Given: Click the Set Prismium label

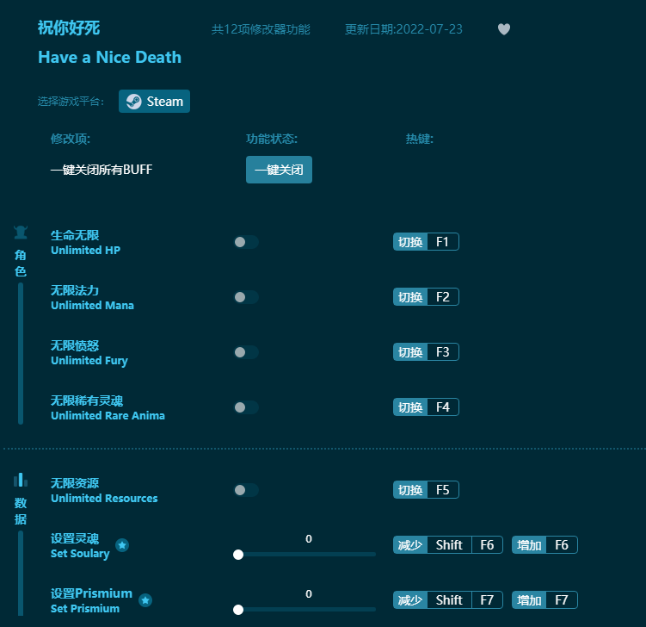Looking at the screenshot, I should [x=85, y=609].
